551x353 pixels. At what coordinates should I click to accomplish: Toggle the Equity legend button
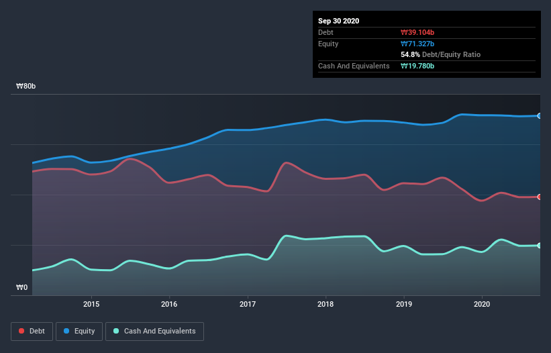[x=79, y=332]
